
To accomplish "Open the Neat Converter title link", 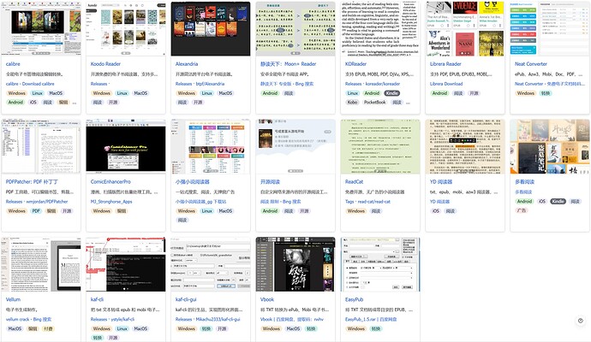I will [531, 64].
